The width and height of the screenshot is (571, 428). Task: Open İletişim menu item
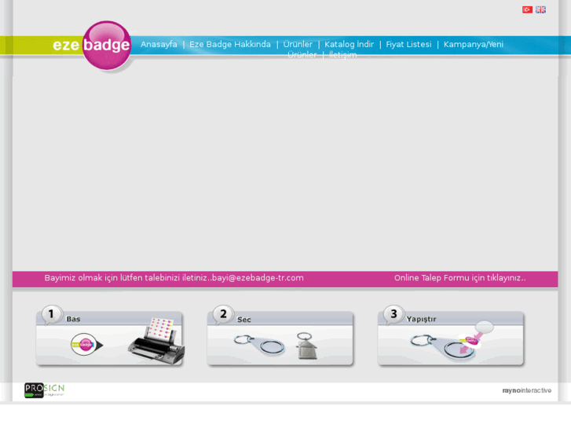tap(342, 55)
